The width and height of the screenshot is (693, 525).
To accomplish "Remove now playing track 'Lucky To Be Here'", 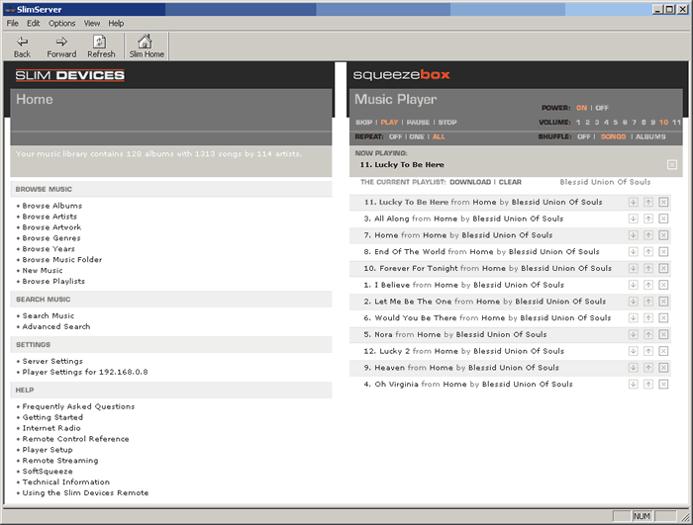I will pos(672,165).
